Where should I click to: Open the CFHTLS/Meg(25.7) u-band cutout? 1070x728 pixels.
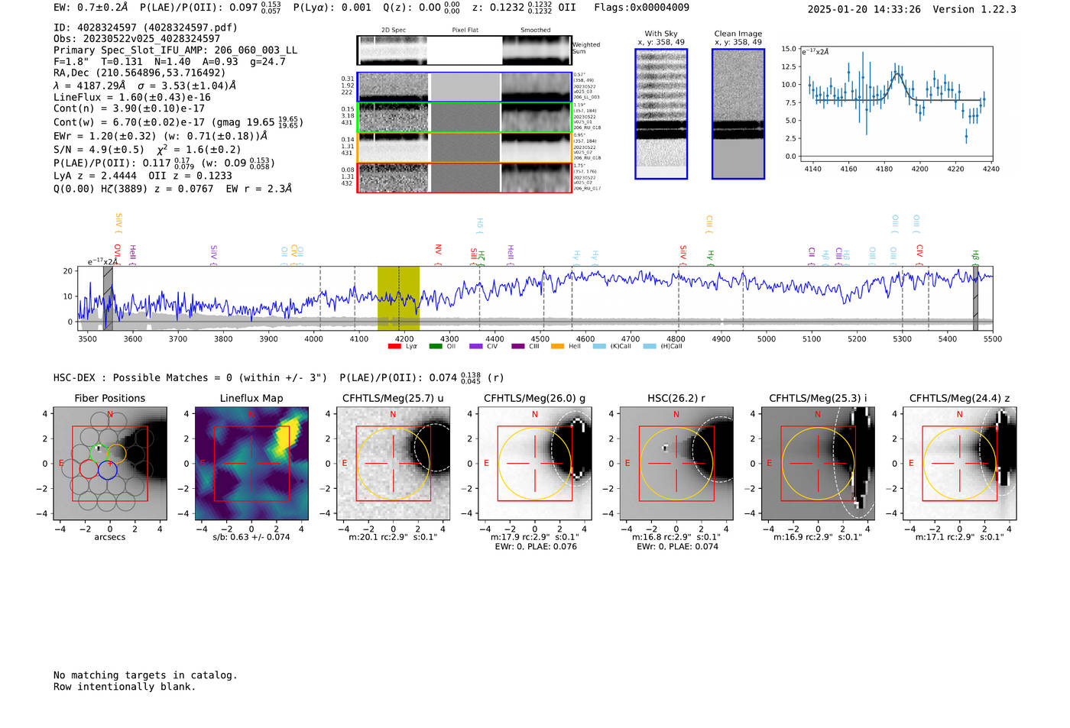393,463
